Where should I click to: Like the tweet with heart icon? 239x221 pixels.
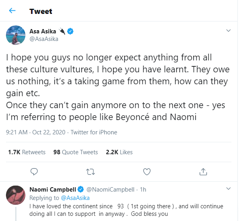[147, 172]
